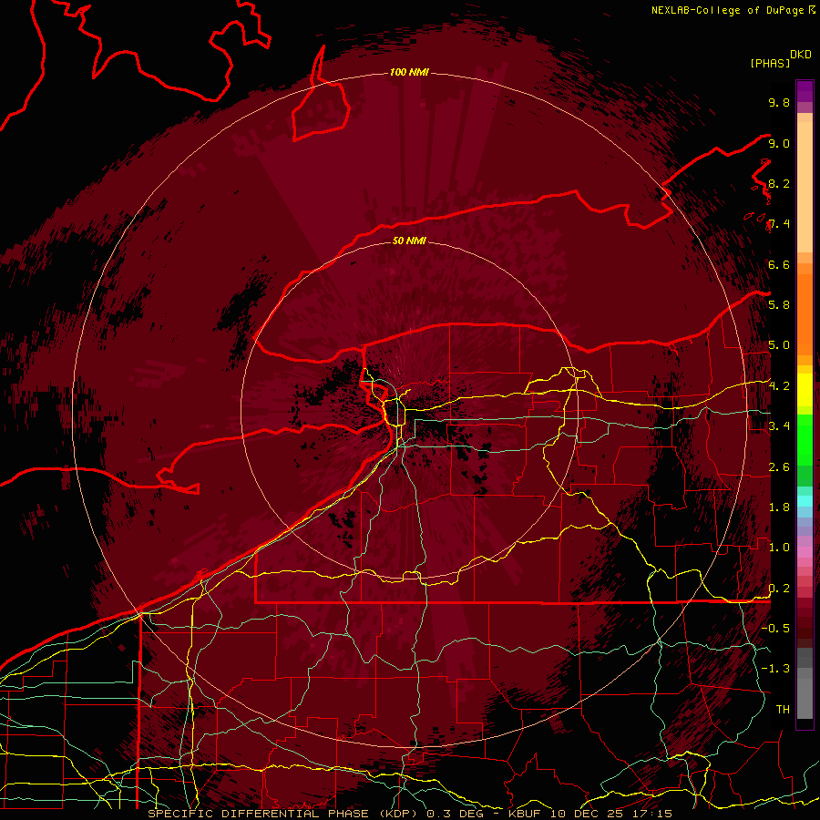
Task: Click the 100 NMI range ring label
Action: coord(409,72)
